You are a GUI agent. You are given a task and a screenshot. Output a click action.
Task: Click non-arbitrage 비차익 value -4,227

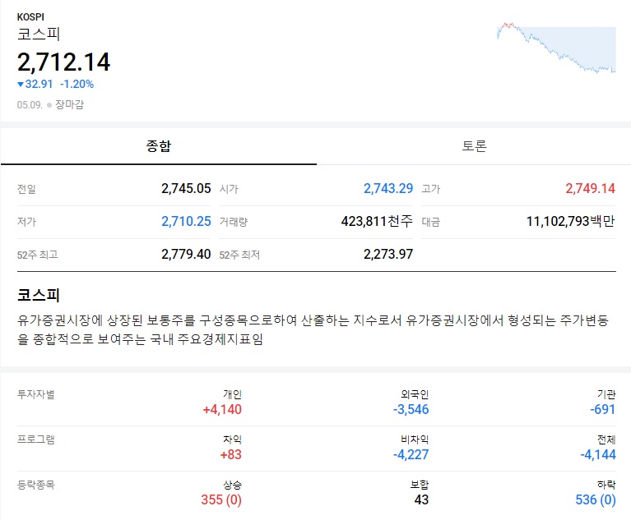pyautogui.click(x=411, y=454)
